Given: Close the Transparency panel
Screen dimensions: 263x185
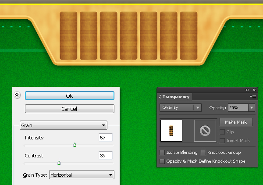Looking at the screenshot, I should pyautogui.click(x=254, y=90).
